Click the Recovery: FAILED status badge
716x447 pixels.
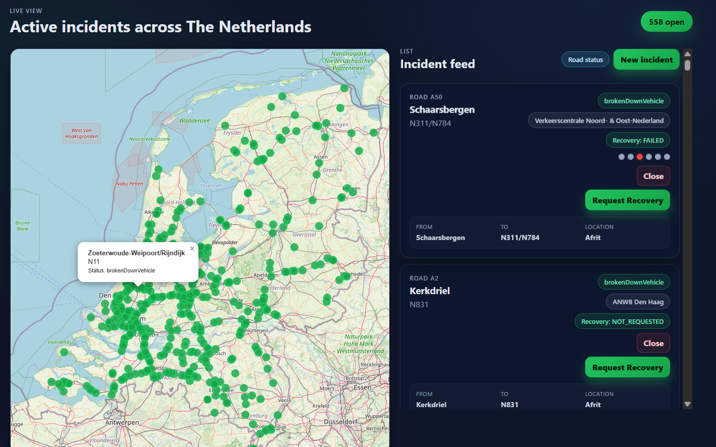coord(638,140)
